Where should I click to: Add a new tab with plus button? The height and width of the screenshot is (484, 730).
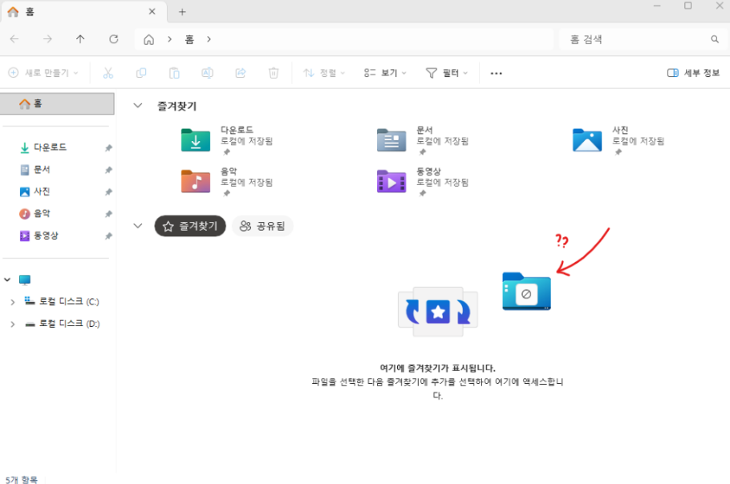pos(183,12)
